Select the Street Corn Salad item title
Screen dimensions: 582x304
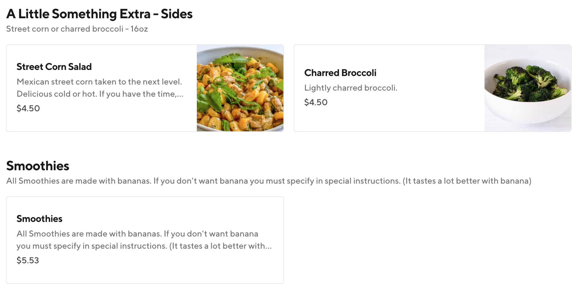pyautogui.click(x=54, y=67)
